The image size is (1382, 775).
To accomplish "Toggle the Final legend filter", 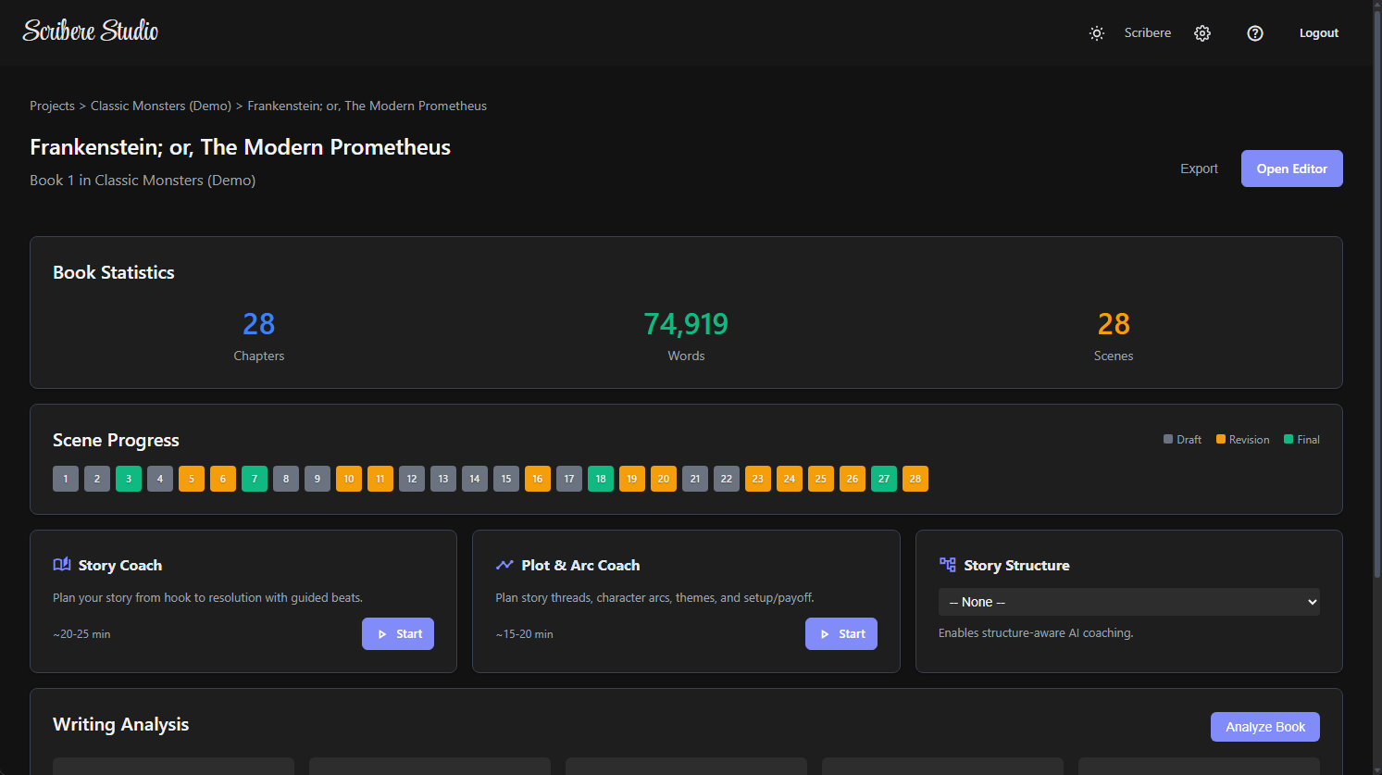I will [1301, 439].
